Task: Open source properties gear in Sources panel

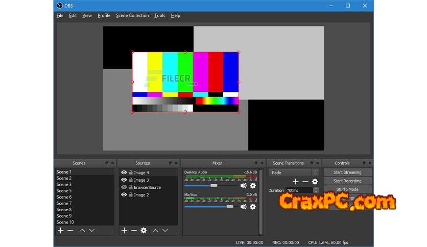Action: pos(144,231)
